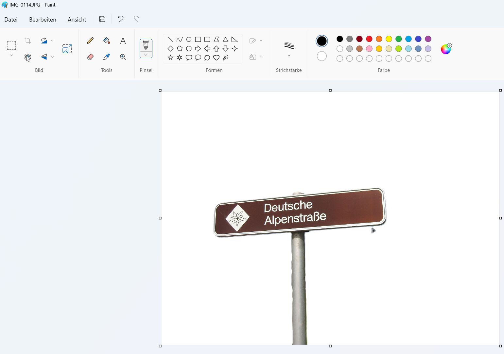Select the Magnifier zoom tool
This screenshot has width=504, height=354.
[x=123, y=57]
